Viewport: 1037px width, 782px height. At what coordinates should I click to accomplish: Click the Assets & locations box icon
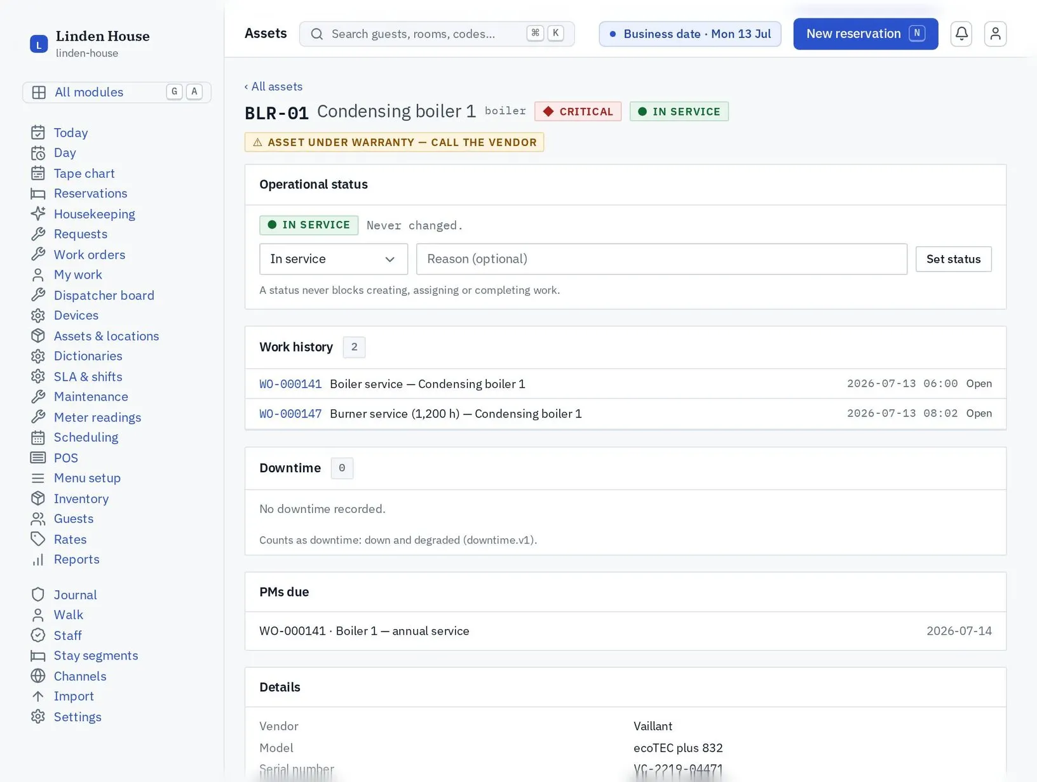point(38,336)
